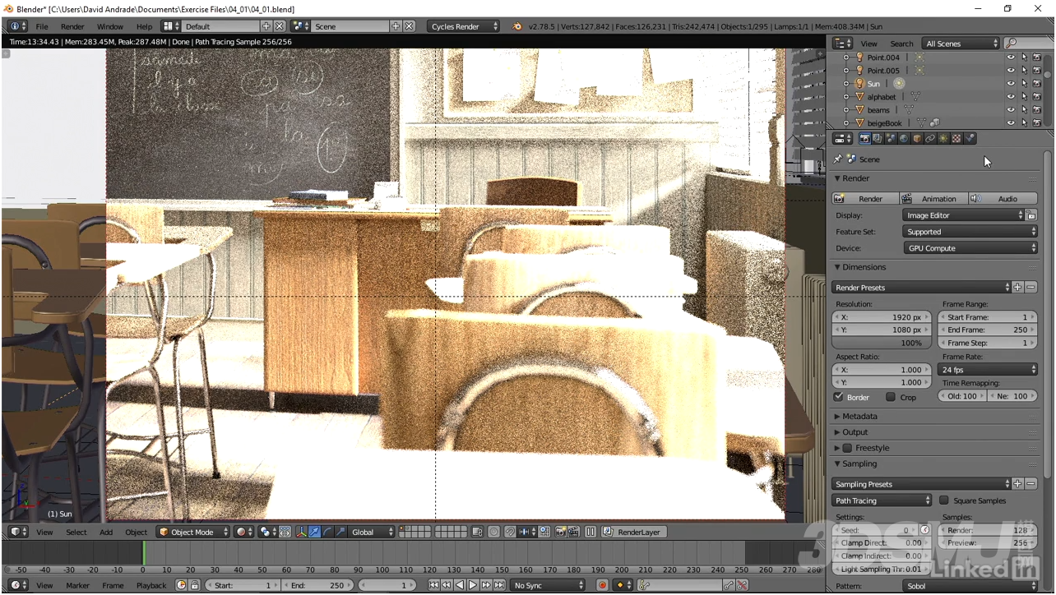
Task: Click the auto keyframe record button
Action: [x=602, y=585]
